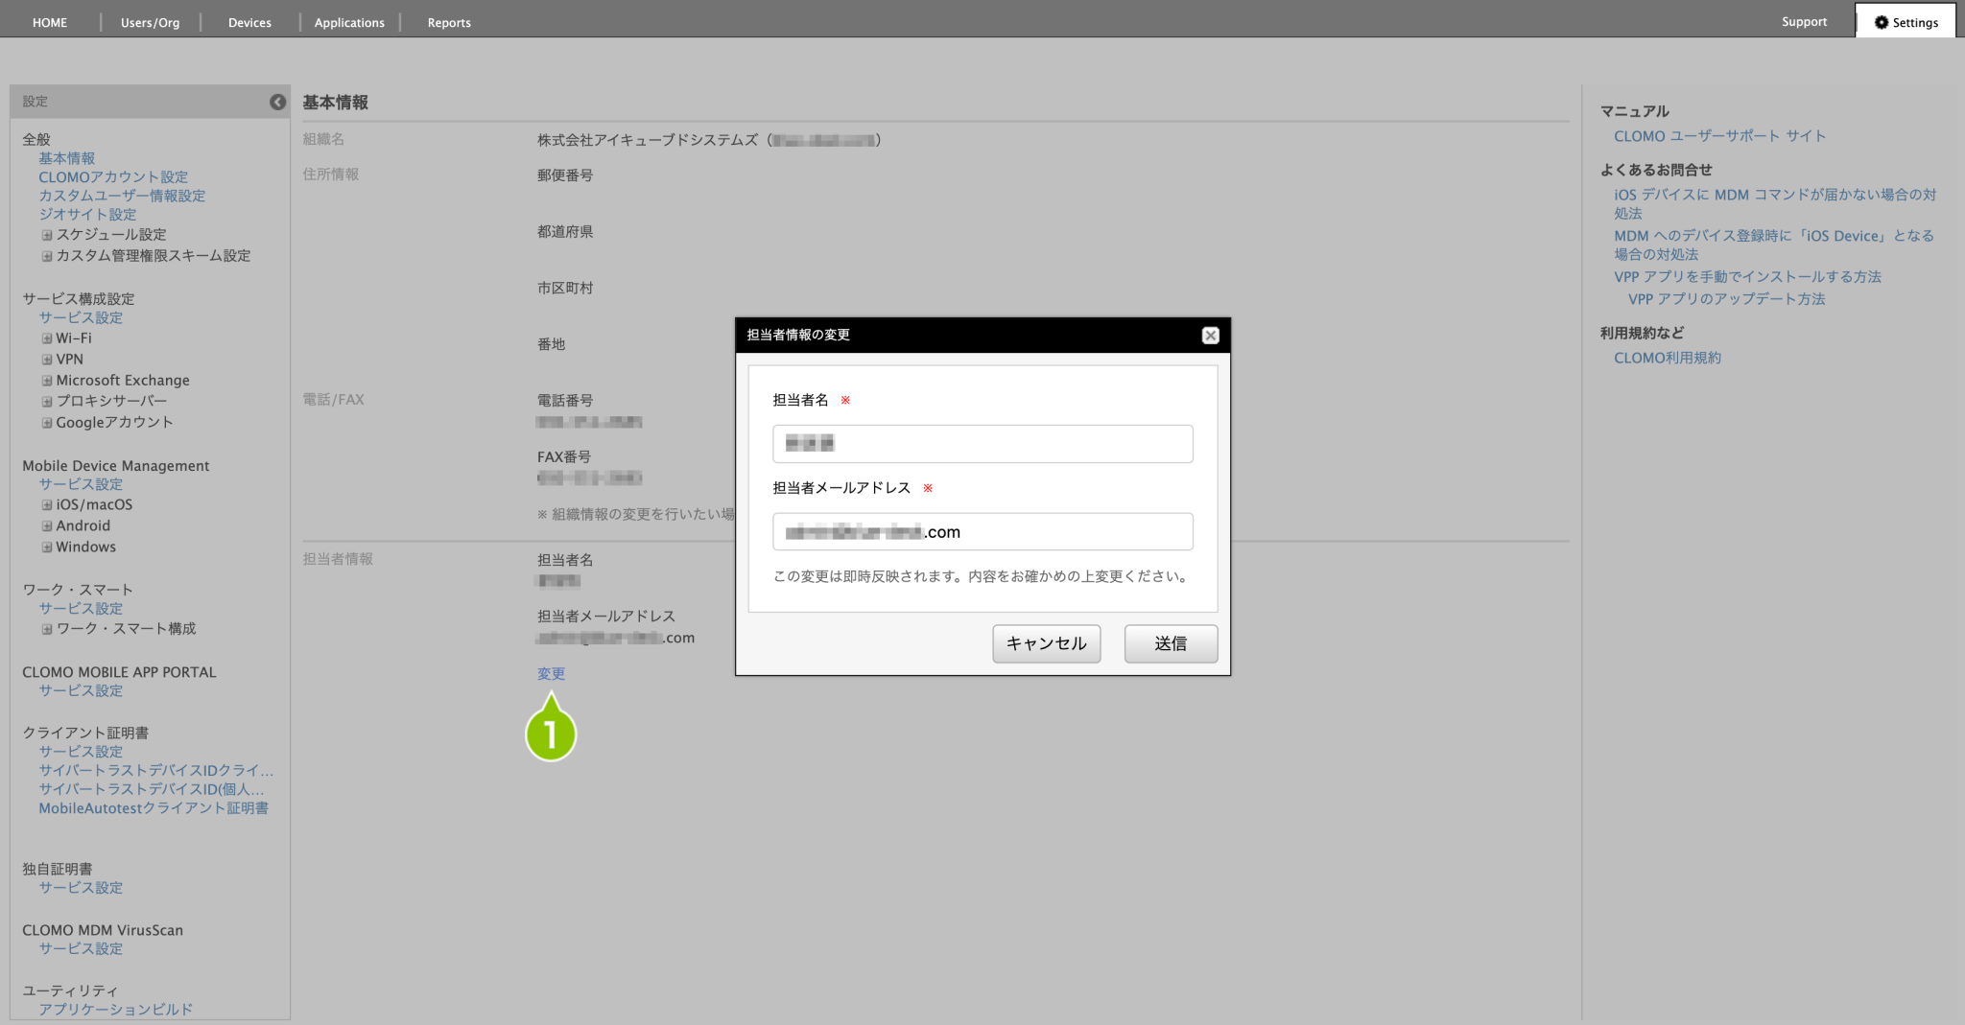Image resolution: width=1965 pixels, height=1025 pixels.
Task: Open Settings with the gear icon
Action: coord(1906,22)
